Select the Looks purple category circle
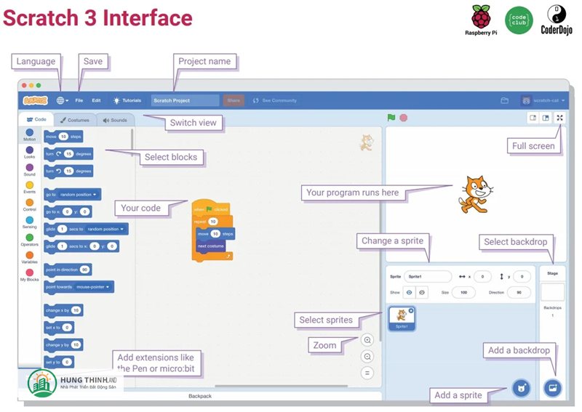Viewport: 582px width, 412px height. (29, 149)
